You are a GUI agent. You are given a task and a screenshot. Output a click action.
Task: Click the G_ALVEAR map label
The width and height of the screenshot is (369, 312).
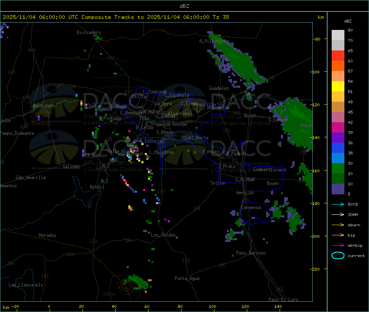pos(246,180)
